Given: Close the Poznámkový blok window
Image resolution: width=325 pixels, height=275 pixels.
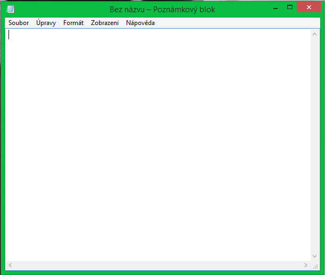Looking at the screenshot, I should tap(309, 7).
